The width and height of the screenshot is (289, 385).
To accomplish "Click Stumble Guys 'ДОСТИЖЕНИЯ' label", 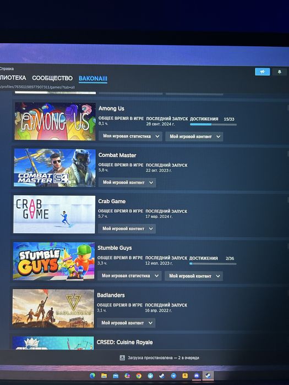I will point(204,258).
